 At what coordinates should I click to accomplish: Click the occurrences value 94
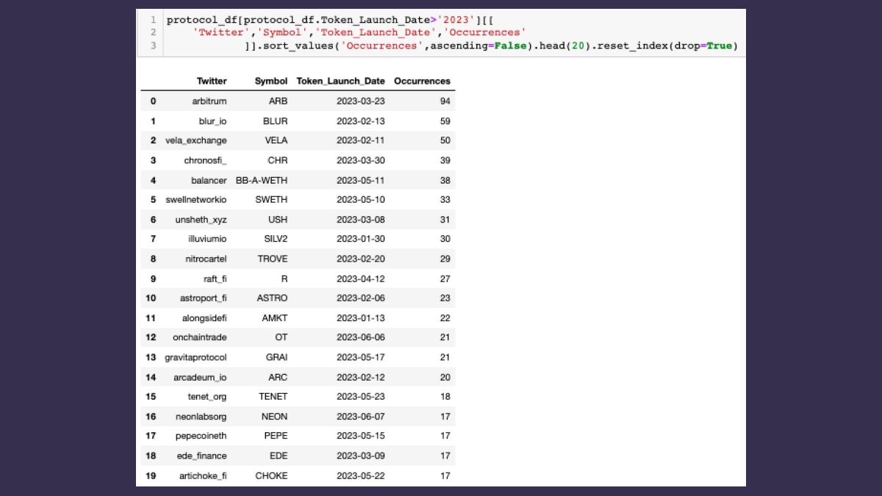pyautogui.click(x=445, y=101)
